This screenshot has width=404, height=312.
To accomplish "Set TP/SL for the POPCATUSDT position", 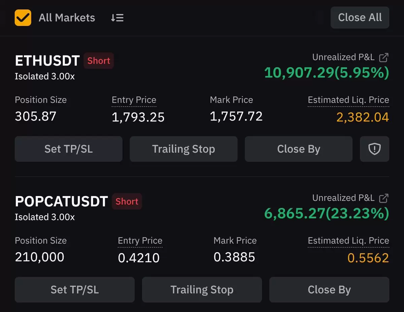I will [75, 289].
